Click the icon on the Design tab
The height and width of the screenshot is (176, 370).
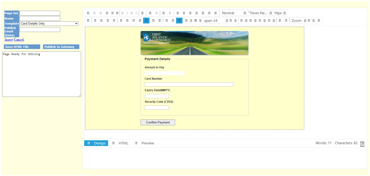pyautogui.click(x=89, y=143)
